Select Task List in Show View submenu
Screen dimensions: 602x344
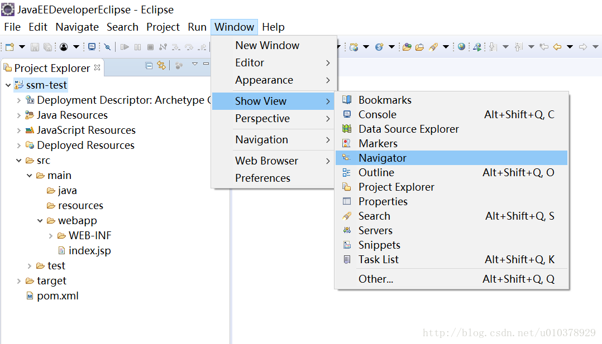(x=451, y=260)
